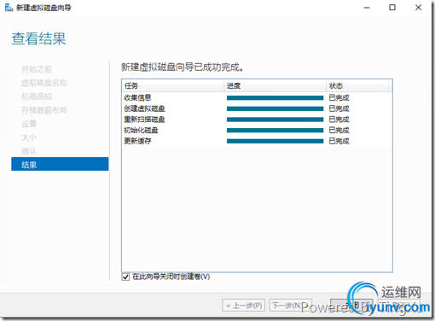Sort by the 任务 column header
435x321 pixels.
coord(172,85)
